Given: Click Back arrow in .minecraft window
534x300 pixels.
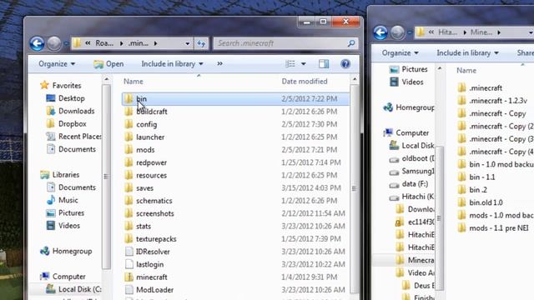Looking at the screenshot, I should 37,43.
